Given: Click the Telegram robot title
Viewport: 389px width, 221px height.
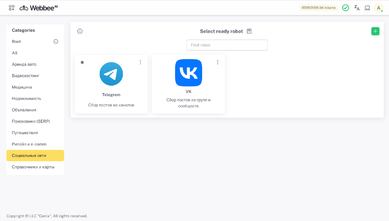Looking at the screenshot, I should [111, 95].
